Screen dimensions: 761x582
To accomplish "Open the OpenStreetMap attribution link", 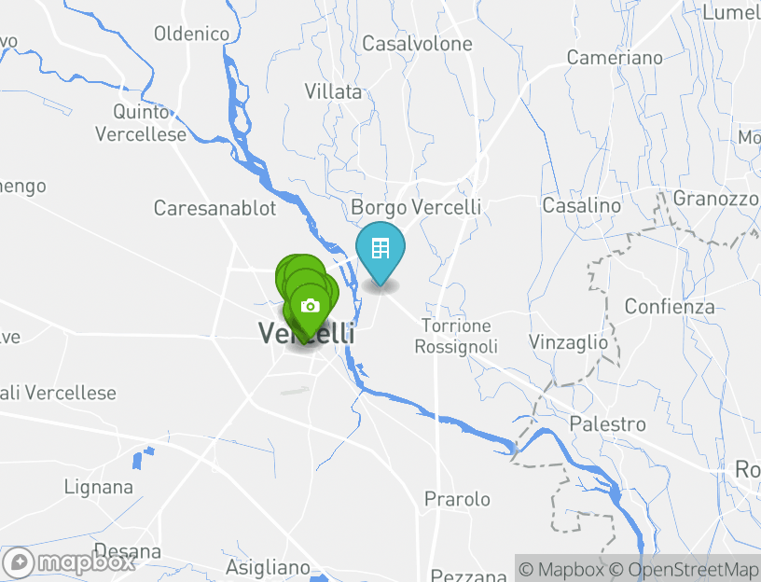I will pyautogui.click(x=684, y=569).
